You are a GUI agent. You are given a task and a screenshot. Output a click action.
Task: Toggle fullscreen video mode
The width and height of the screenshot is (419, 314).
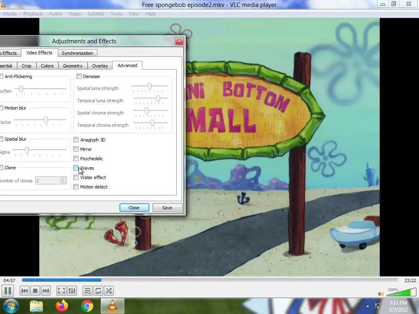click(x=61, y=291)
